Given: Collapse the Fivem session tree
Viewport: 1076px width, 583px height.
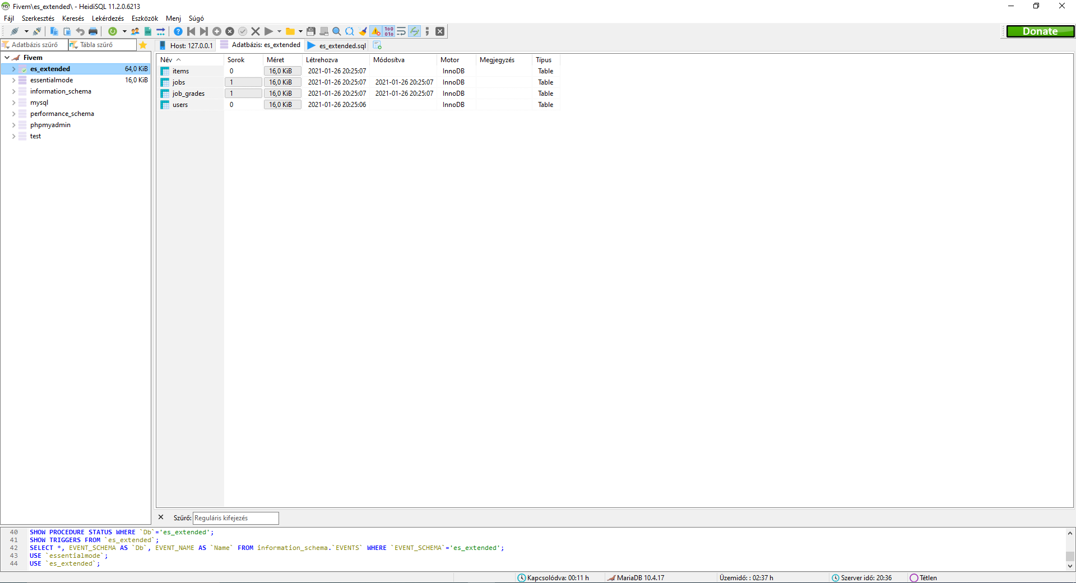Looking at the screenshot, I should tap(6, 57).
